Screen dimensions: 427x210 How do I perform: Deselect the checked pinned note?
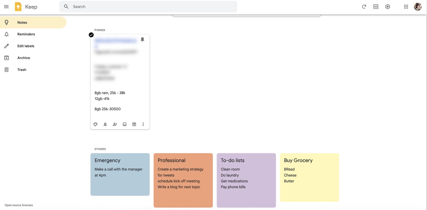coord(91,35)
